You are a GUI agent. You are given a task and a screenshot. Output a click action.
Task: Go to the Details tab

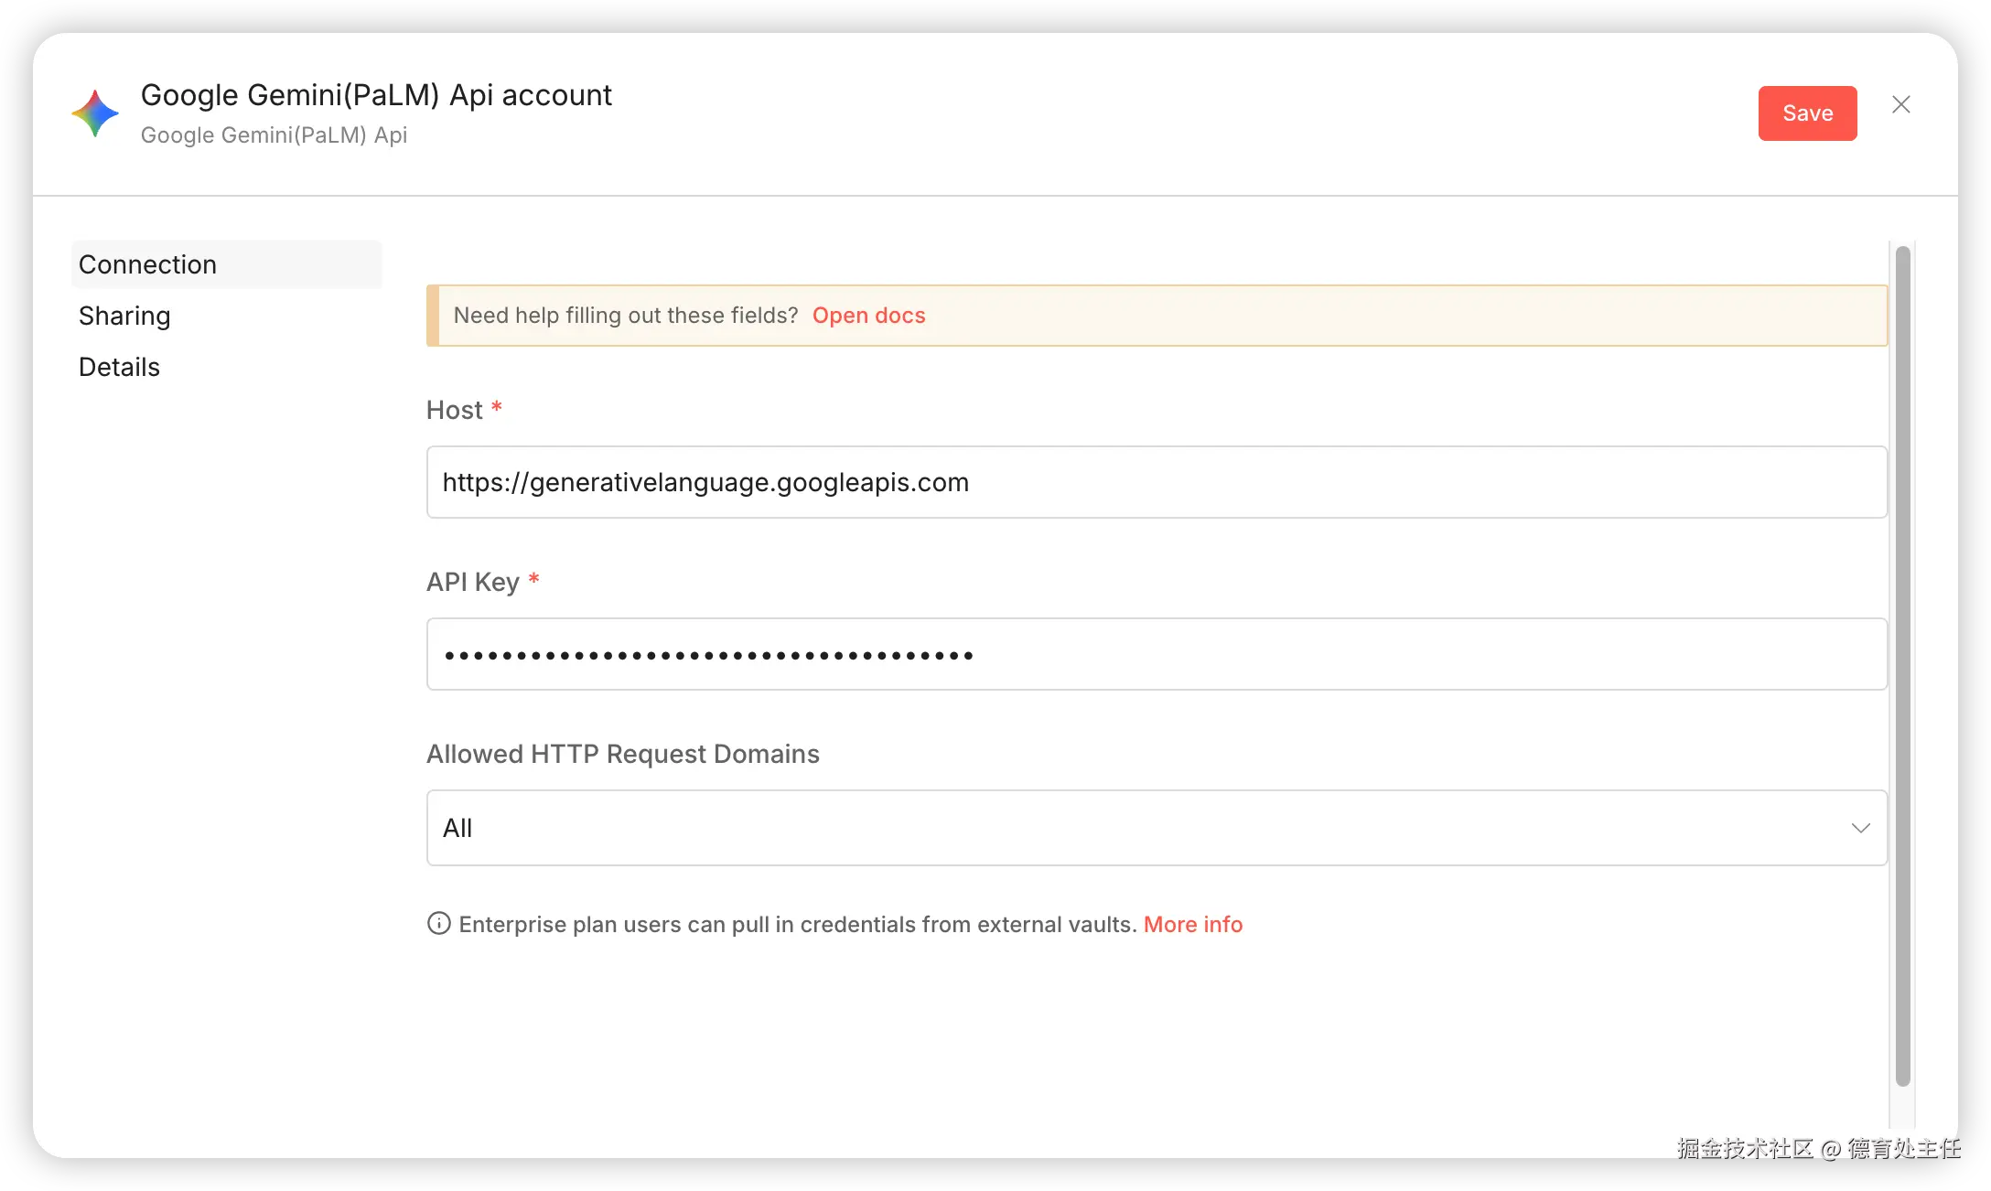(x=119, y=367)
